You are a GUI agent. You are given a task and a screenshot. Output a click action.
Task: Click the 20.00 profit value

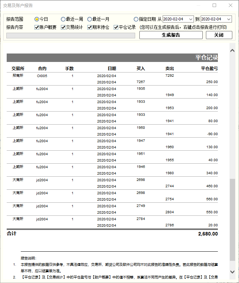point(213,225)
